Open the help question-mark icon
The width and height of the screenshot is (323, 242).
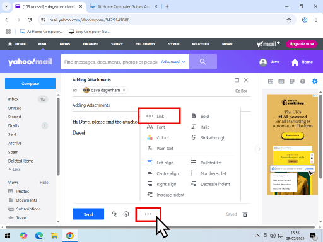point(303,81)
